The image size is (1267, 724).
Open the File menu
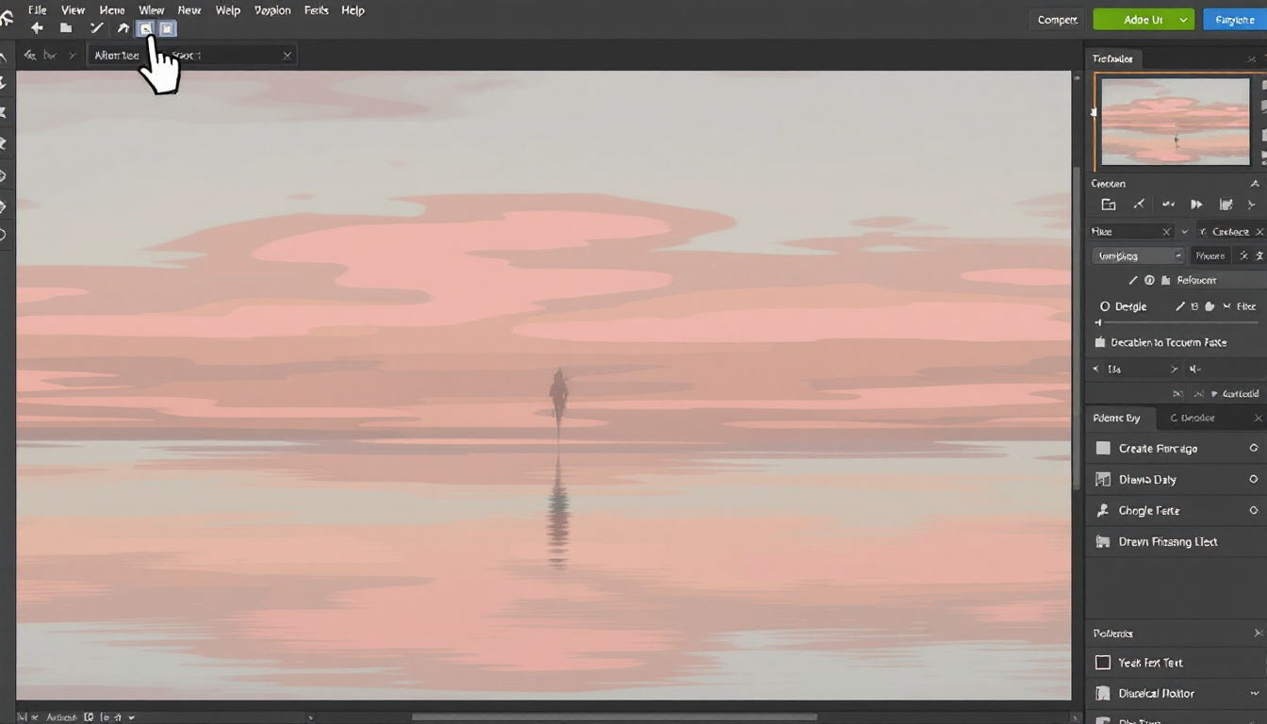[38, 10]
